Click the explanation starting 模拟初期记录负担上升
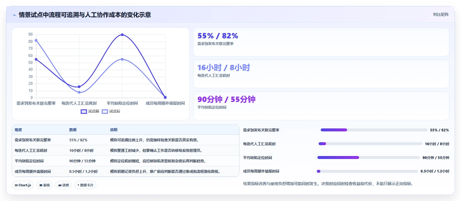The width and height of the screenshot is (461, 201). point(165,172)
